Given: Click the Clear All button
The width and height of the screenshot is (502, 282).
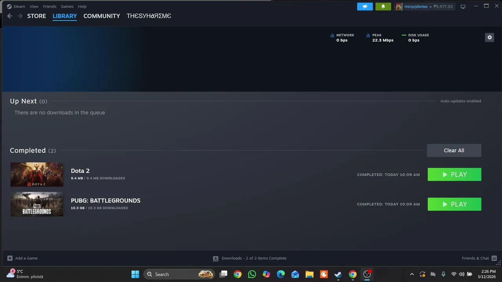Looking at the screenshot, I should (454, 150).
